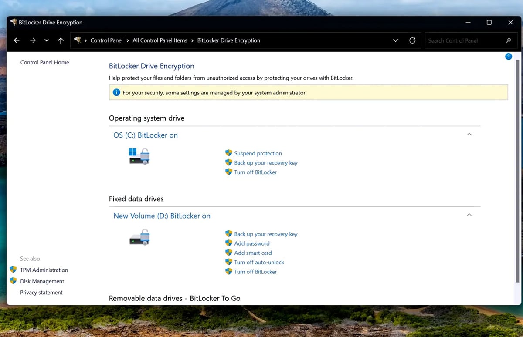This screenshot has height=337, width=523.
Task: Back up the recovery key for OS (C:)
Action: [266, 163]
